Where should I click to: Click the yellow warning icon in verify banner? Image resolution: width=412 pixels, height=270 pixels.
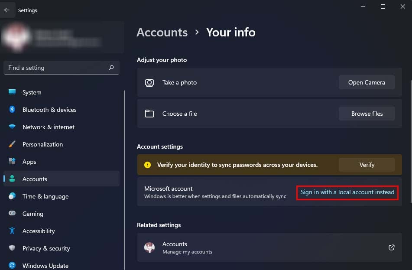coord(147,165)
